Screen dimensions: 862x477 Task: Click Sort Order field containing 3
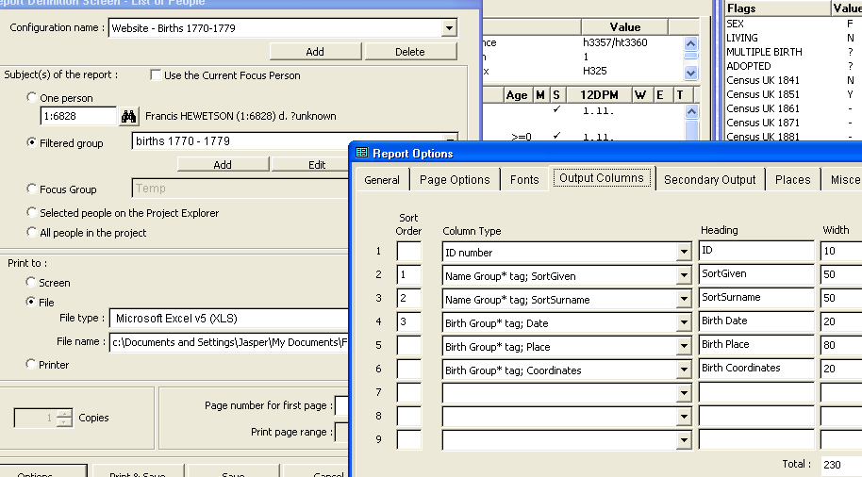tap(408, 322)
